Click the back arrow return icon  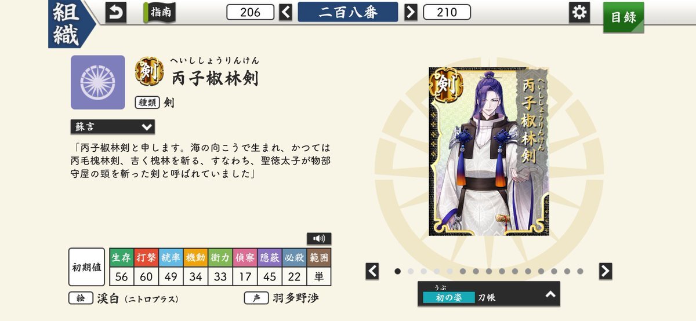click(x=115, y=12)
